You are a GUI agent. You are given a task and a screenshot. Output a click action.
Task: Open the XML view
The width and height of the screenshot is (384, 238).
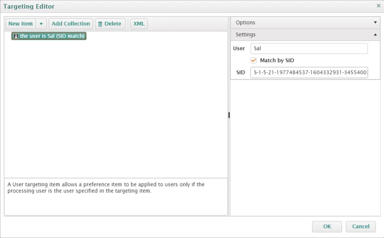(x=139, y=24)
